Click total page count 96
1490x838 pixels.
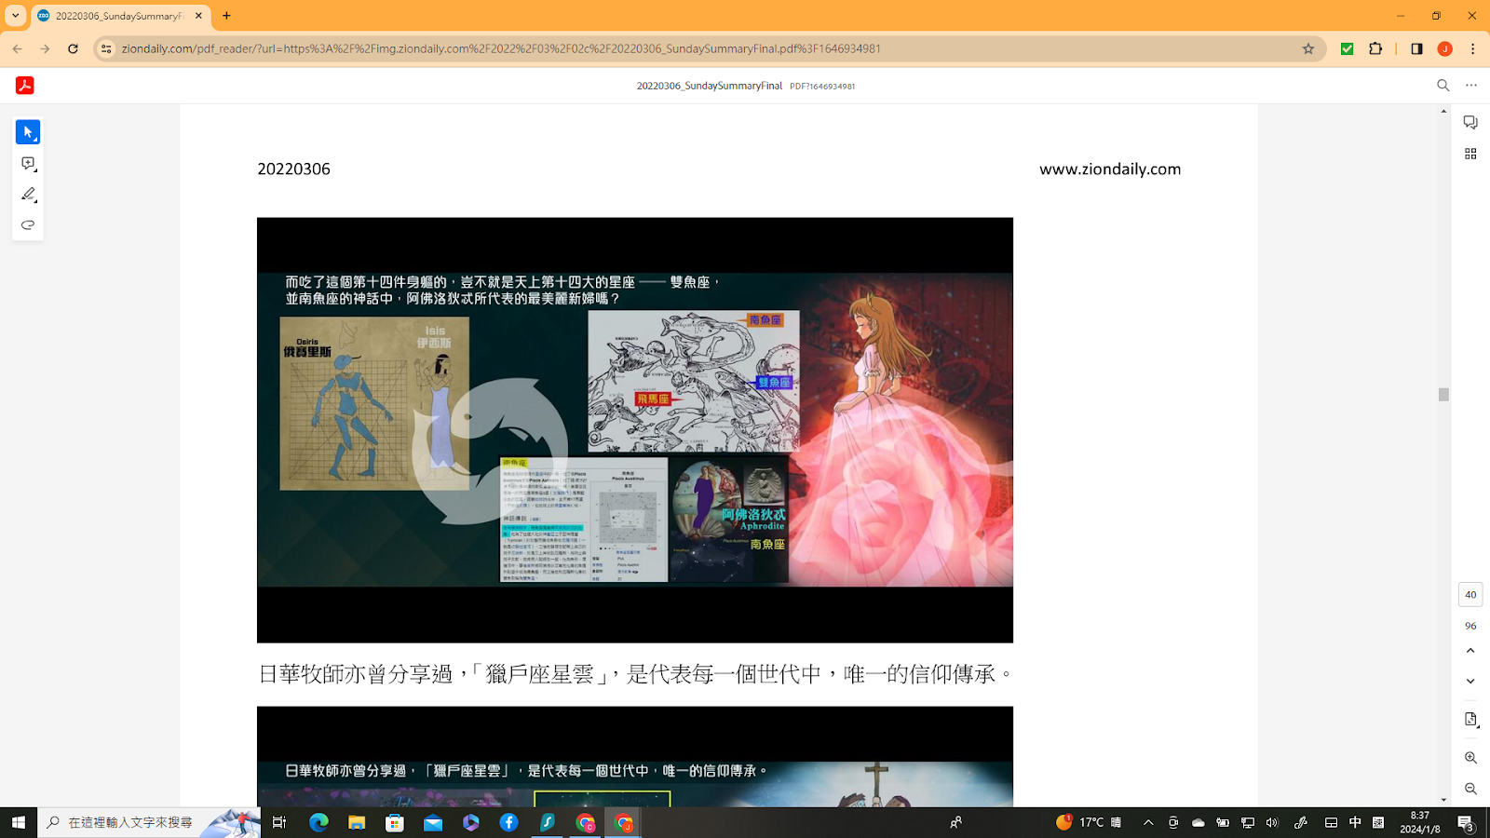click(x=1470, y=626)
